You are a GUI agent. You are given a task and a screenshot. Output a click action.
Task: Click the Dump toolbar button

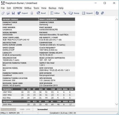pyautogui.click(x=74, y=13)
